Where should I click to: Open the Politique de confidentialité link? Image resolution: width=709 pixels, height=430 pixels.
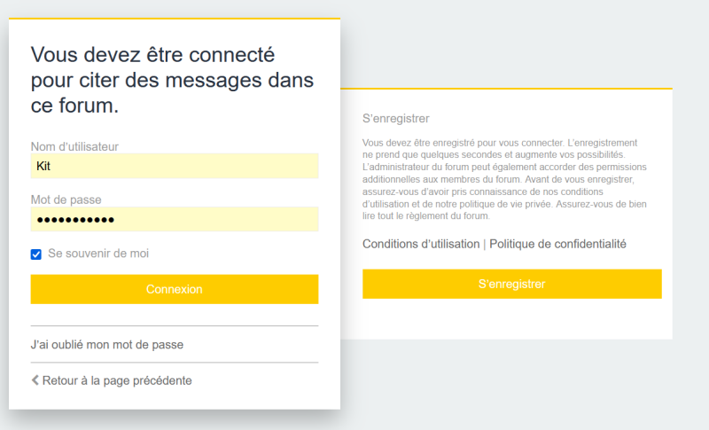click(x=557, y=244)
